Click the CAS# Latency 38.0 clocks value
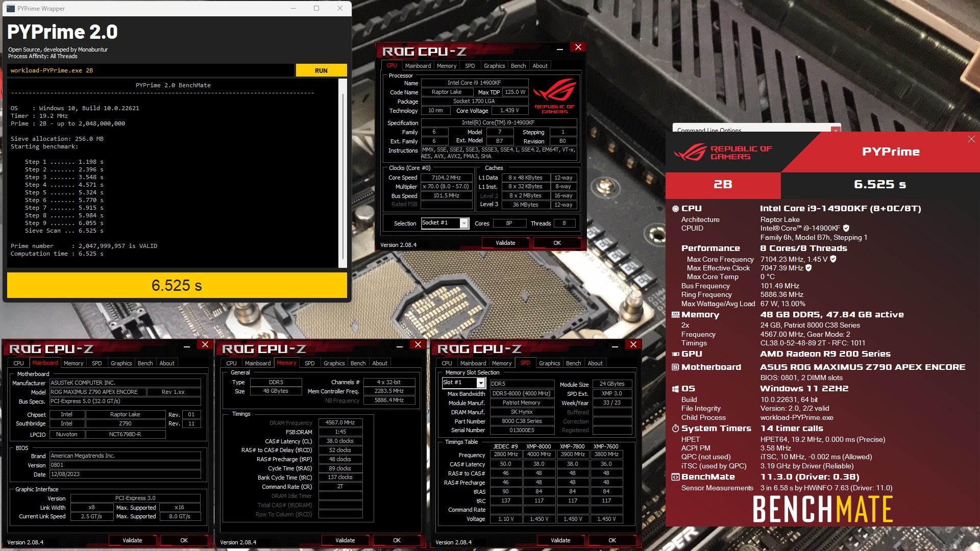 tap(340, 441)
